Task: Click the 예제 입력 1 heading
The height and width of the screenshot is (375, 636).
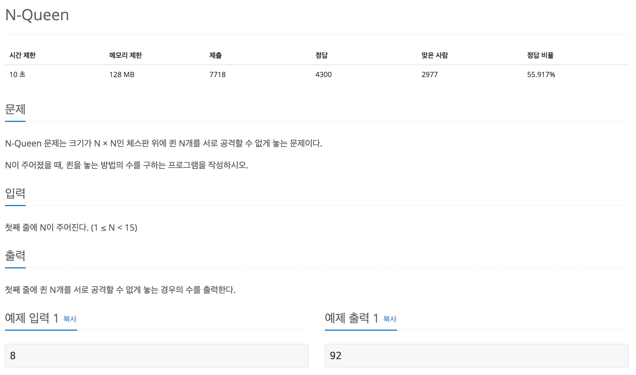Action: point(32,318)
